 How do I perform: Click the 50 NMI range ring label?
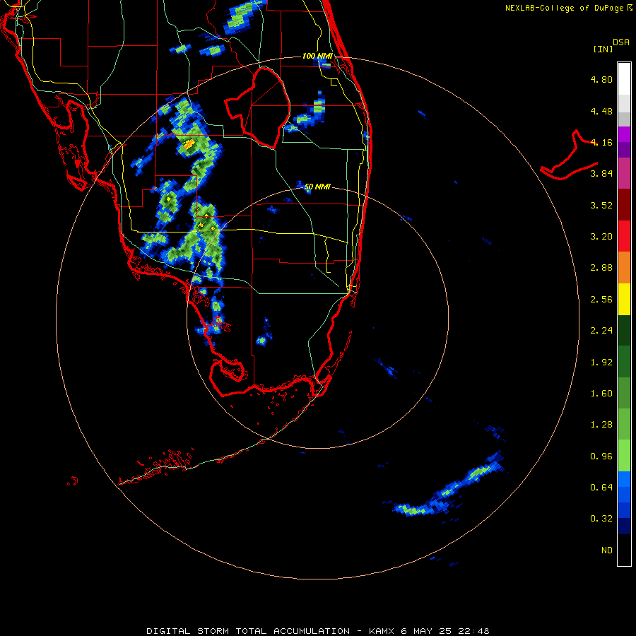click(x=317, y=187)
